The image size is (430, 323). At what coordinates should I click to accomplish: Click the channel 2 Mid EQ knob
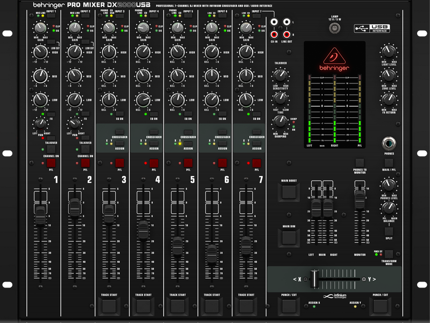click(75, 76)
